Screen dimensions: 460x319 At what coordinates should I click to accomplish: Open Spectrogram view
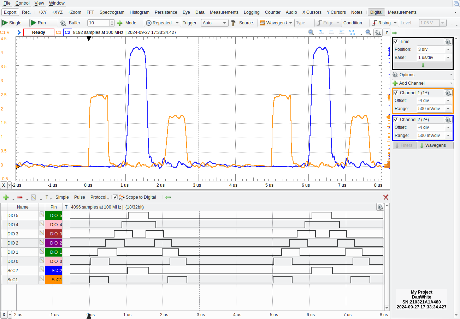(112, 12)
